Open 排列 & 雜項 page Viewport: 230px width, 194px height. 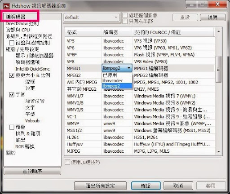tap(28, 133)
